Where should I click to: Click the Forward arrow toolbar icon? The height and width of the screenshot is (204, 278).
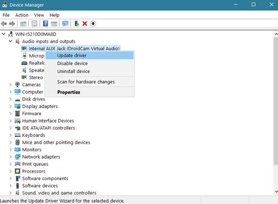(x=12, y=24)
